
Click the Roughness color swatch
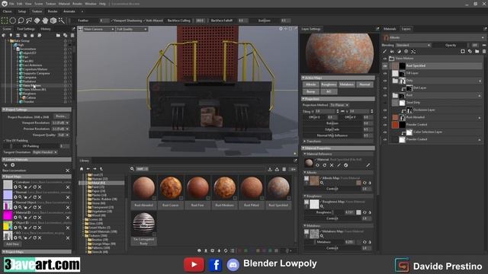358,212
